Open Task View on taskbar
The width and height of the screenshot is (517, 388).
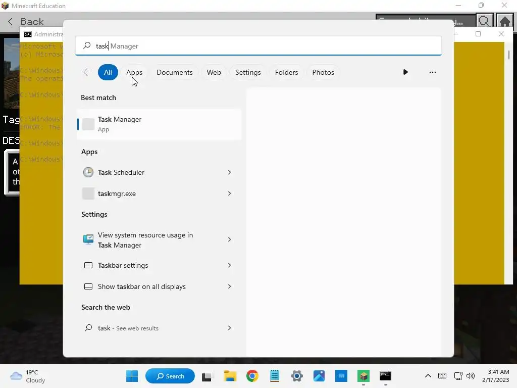(x=206, y=376)
